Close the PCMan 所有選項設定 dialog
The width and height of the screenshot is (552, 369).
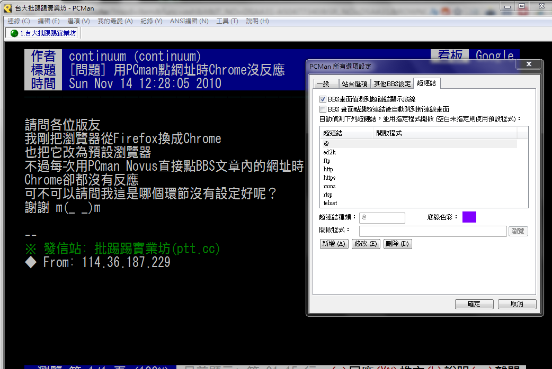point(529,64)
